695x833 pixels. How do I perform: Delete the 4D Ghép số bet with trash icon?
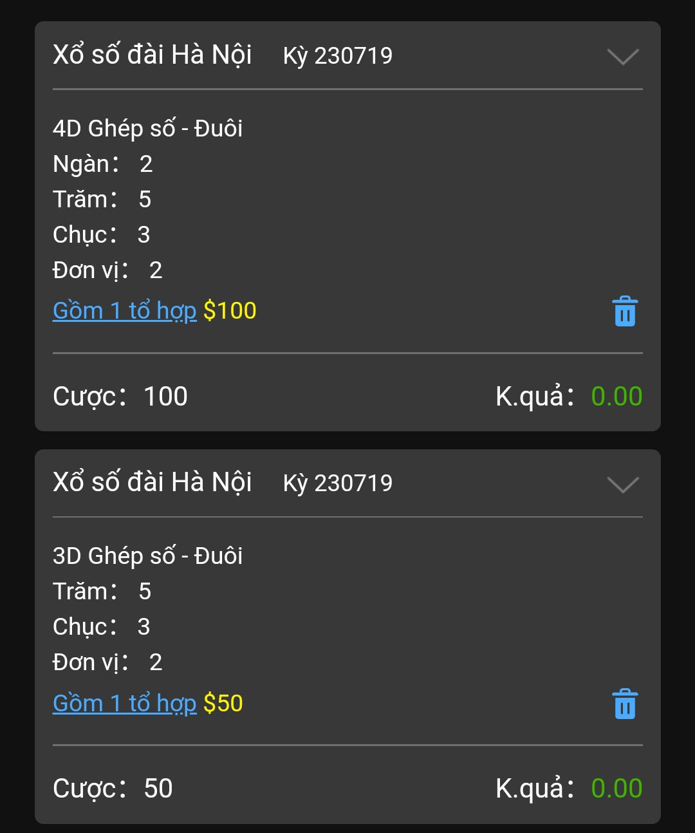(625, 312)
